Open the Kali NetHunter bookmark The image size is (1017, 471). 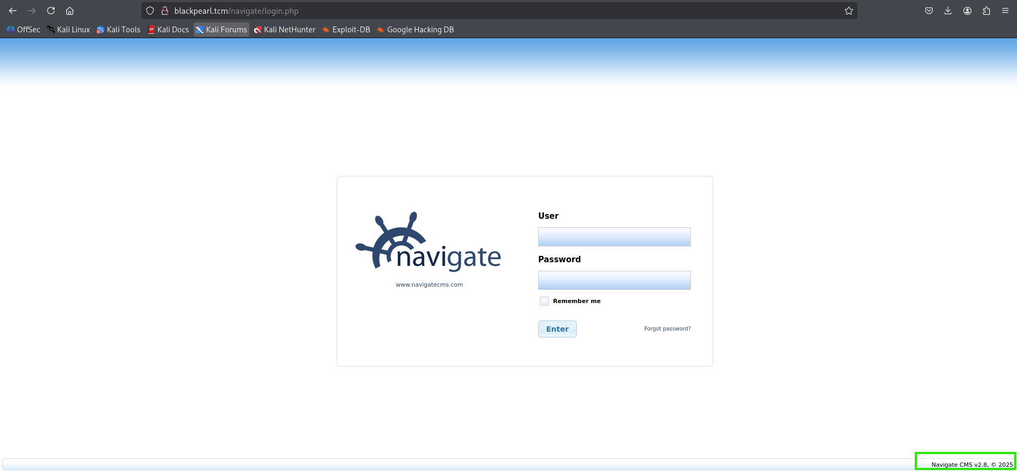[x=284, y=30]
